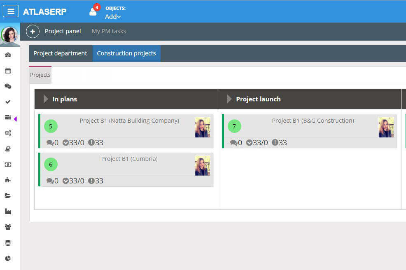Click alert 33 icon on Cumbria card
Viewport: 406px width, 270px height.
91,181
